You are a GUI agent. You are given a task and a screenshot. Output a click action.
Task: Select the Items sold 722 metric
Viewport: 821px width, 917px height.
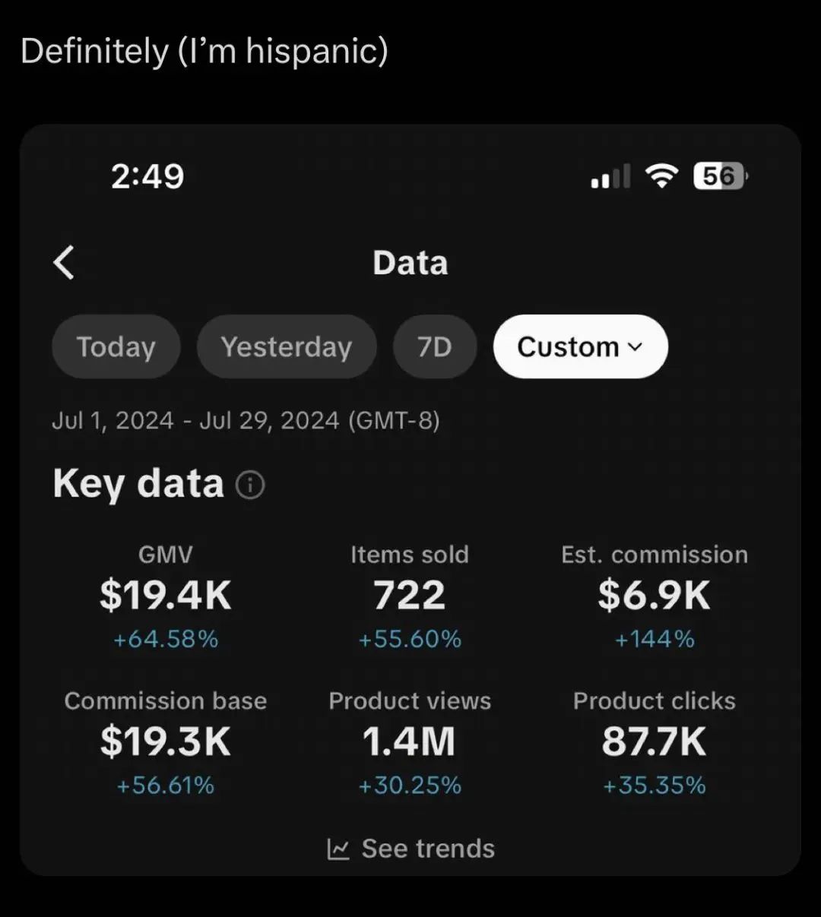(410, 596)
